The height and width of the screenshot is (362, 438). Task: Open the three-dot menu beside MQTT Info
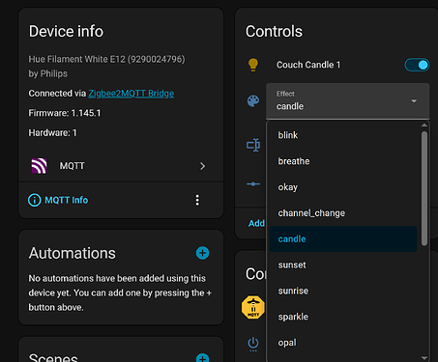pyautogui.click(x=197, y=200)
